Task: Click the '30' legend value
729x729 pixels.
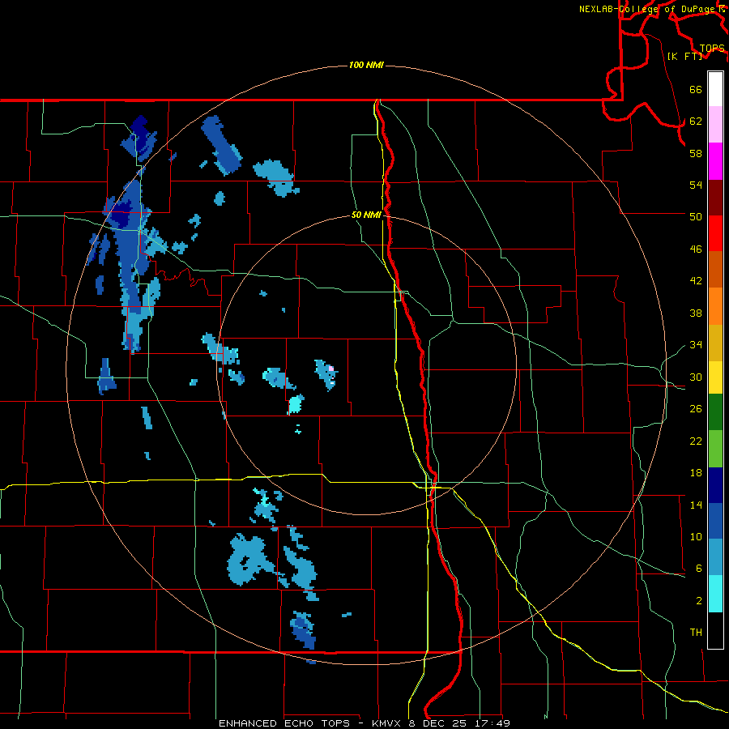Action: pyautogui.click(x=696, y=377)
